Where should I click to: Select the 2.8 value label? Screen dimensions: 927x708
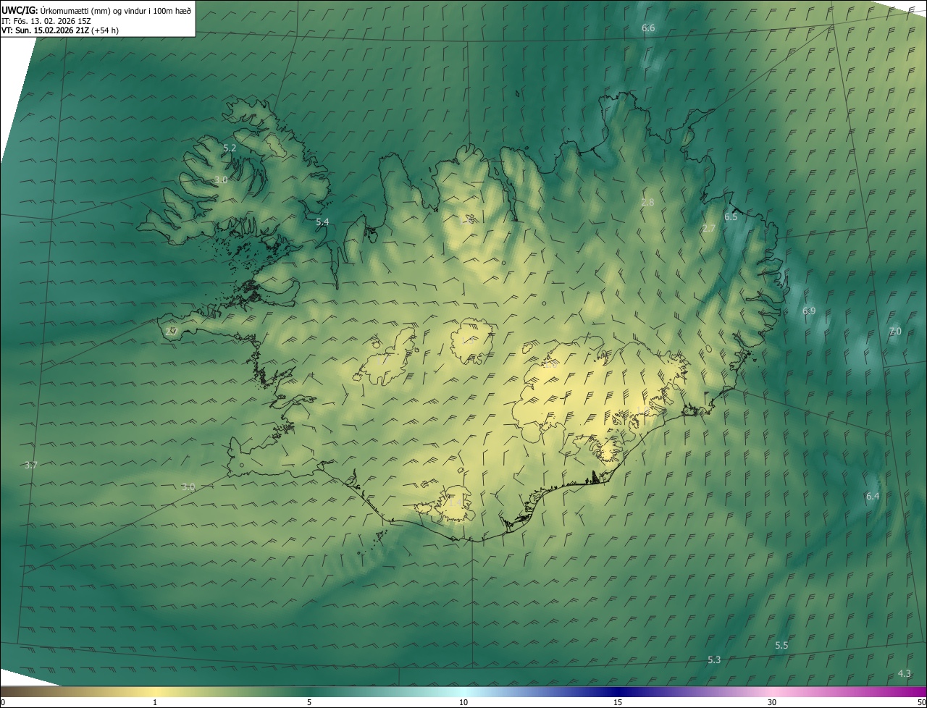click(x=647, y=203)
